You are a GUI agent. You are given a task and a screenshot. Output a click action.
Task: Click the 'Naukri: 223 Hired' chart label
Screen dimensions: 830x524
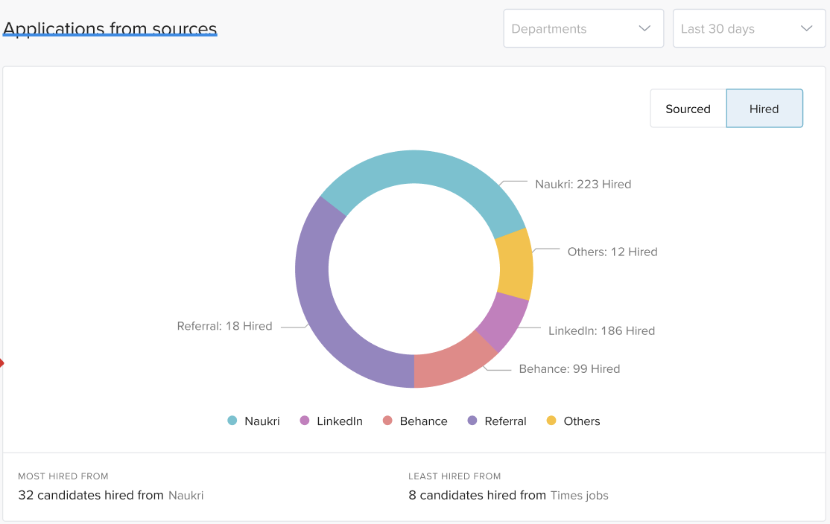click(583, 185)
